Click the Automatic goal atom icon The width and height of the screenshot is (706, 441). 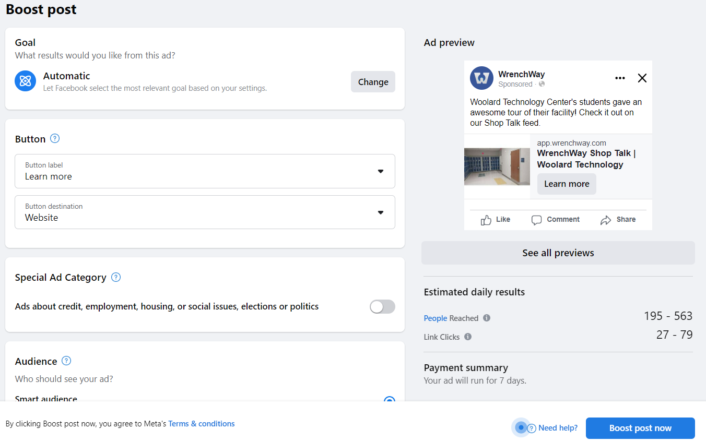coord(26,81)
